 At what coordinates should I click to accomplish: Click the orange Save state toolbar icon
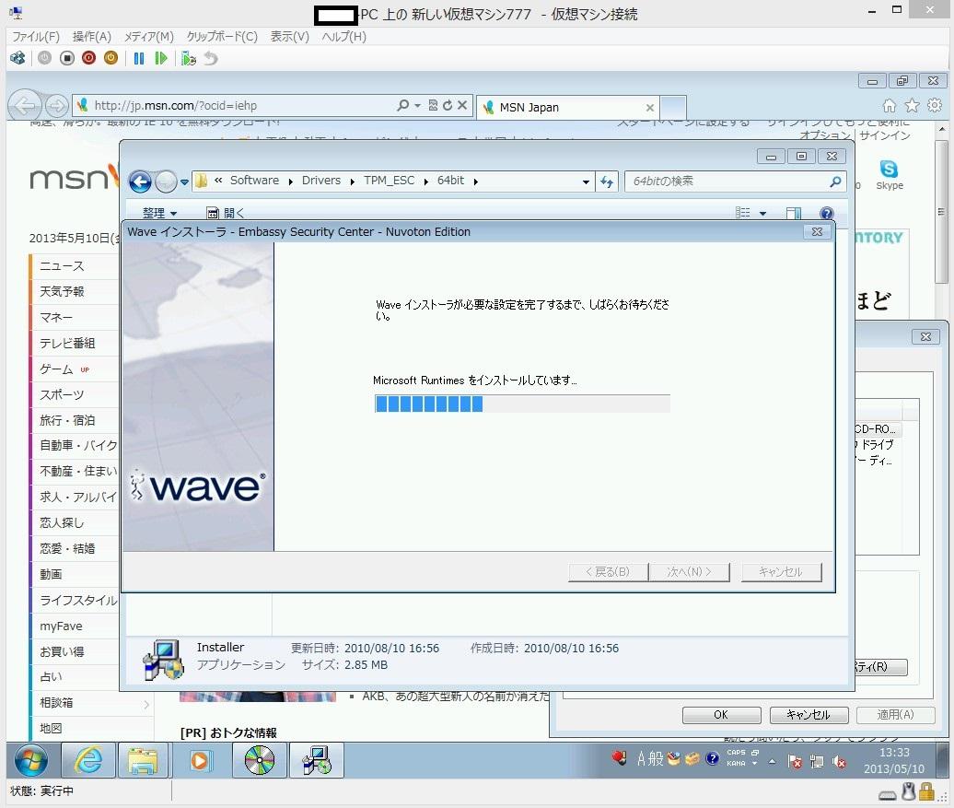pyautogui.click(x=111, y=58)
